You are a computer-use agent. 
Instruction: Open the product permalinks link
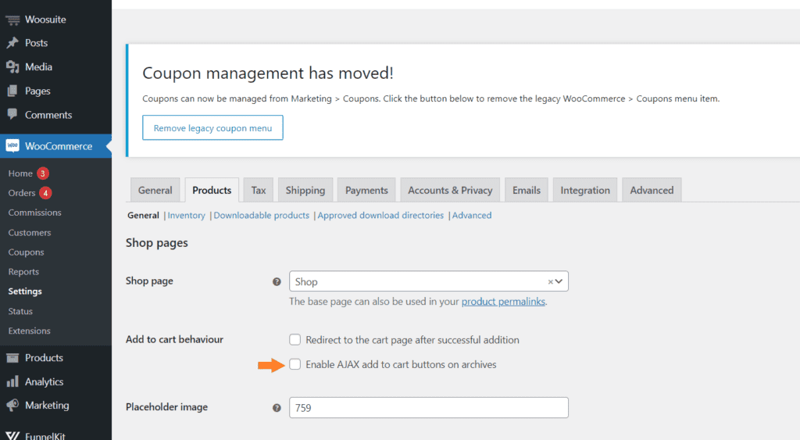coord(504,301)
